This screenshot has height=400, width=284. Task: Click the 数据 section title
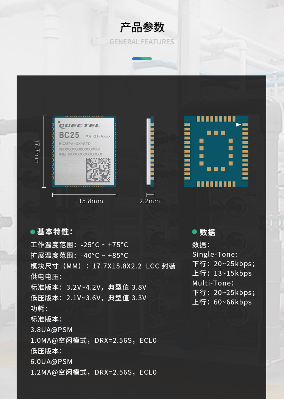click(208, 232)
